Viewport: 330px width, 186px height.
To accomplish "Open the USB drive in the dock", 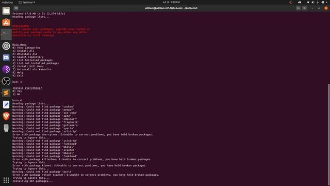I will [6, 128].
